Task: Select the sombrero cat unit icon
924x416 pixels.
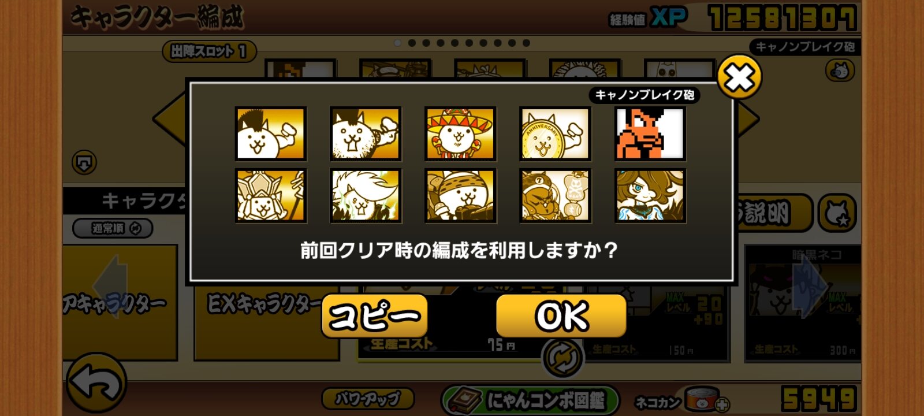Action: [460, 134]
